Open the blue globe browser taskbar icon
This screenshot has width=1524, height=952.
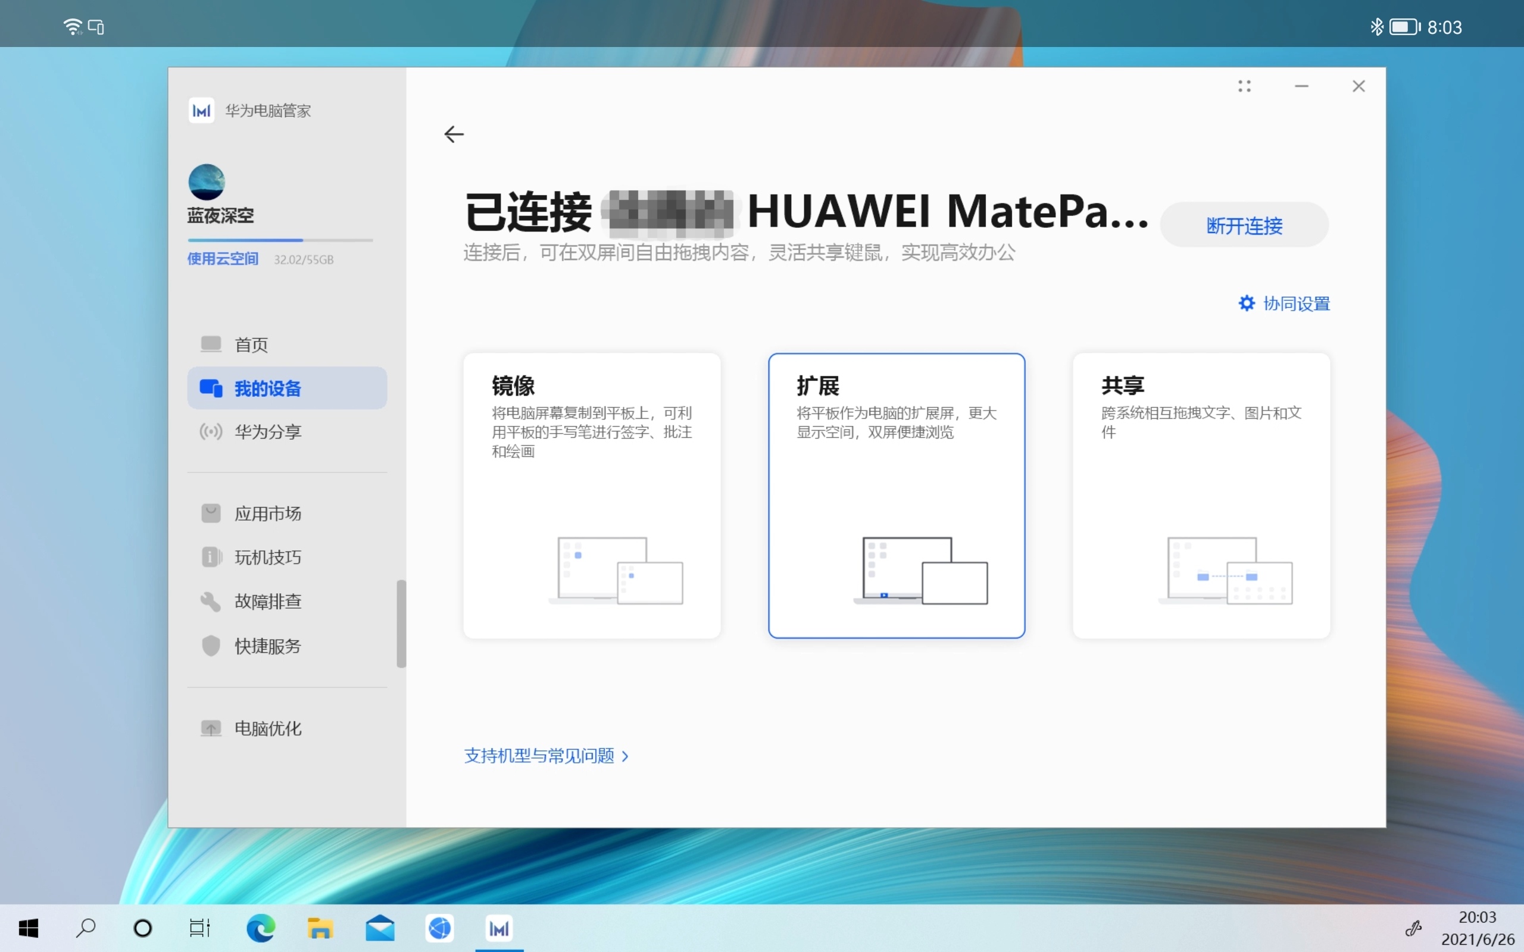coord(439,928)
